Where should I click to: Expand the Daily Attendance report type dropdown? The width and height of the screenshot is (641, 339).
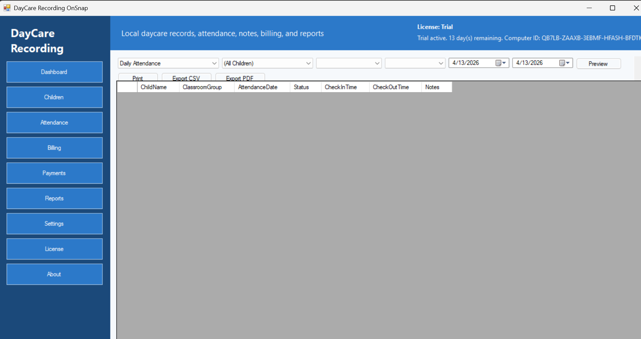click(214, 63)
